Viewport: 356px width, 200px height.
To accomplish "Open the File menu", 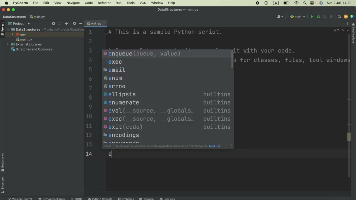I will pyautogui.click(x=35, y=3).
